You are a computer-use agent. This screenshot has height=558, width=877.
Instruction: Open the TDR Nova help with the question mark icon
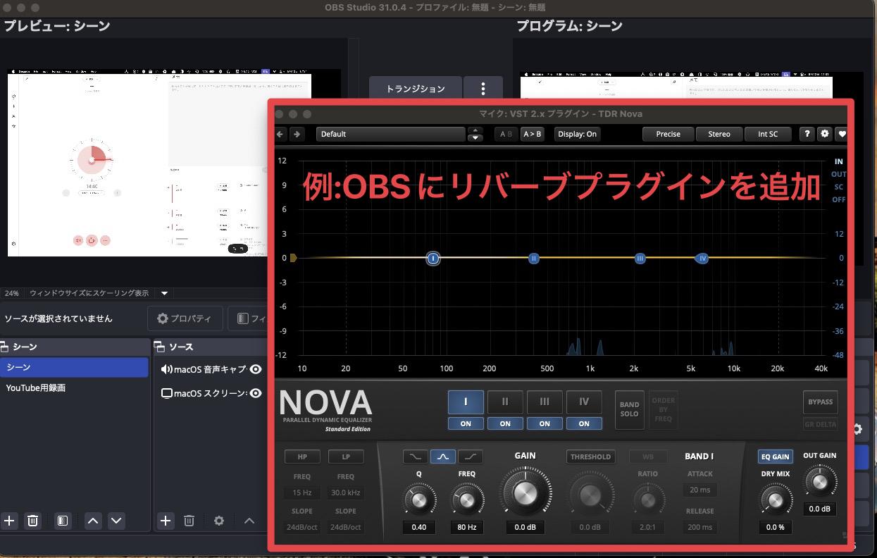click(x=807, y=134)
